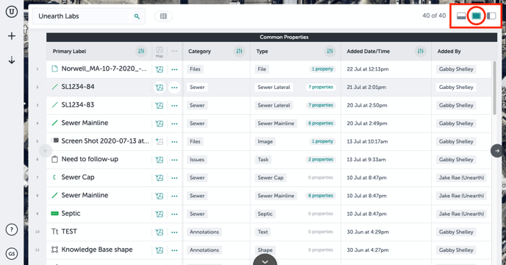Click the Septic type tag
506x265 pixels.
[x=265, y=214]
